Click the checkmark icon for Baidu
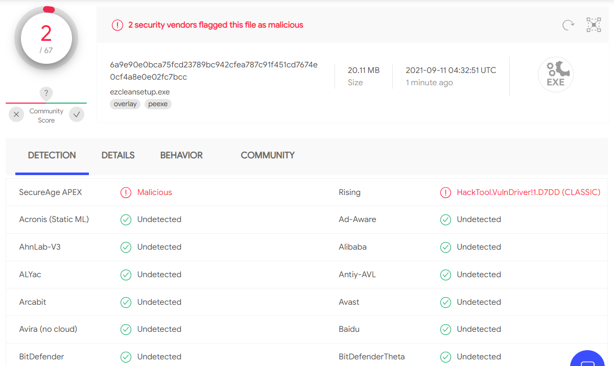This screenshot has width=614, height=366. coord(445,329)
